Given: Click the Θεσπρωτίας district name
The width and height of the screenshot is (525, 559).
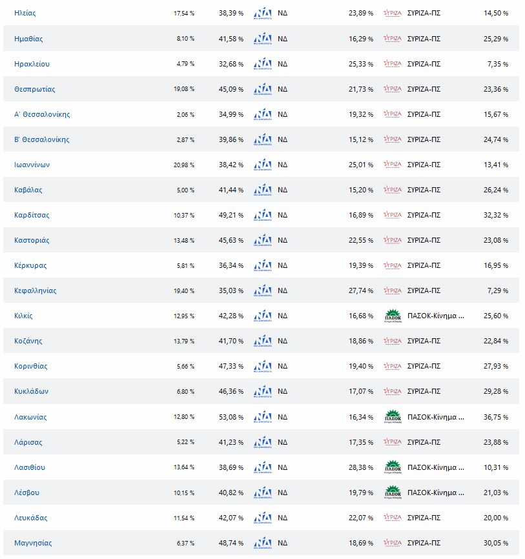Looking at the screenshot, I should (x=35, y=89).
